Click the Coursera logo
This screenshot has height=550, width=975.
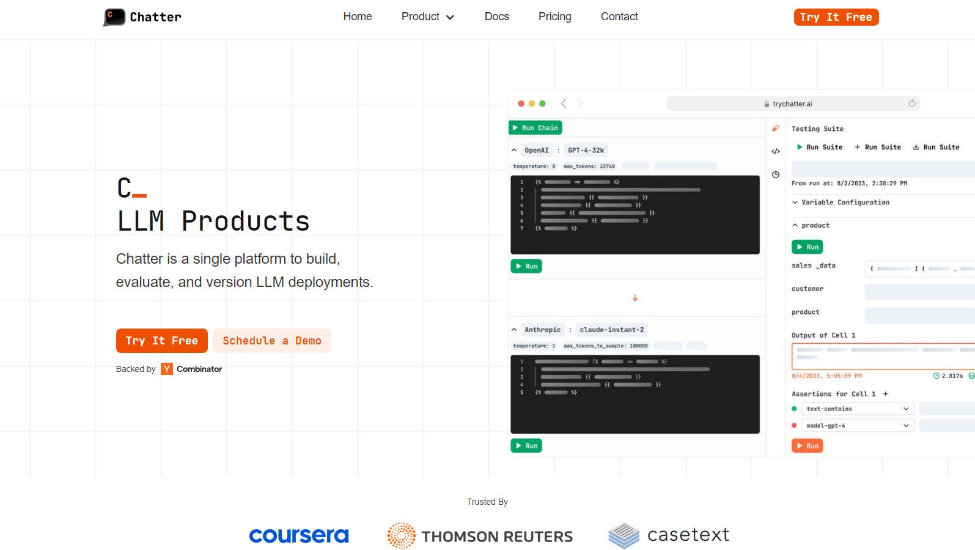299,536
